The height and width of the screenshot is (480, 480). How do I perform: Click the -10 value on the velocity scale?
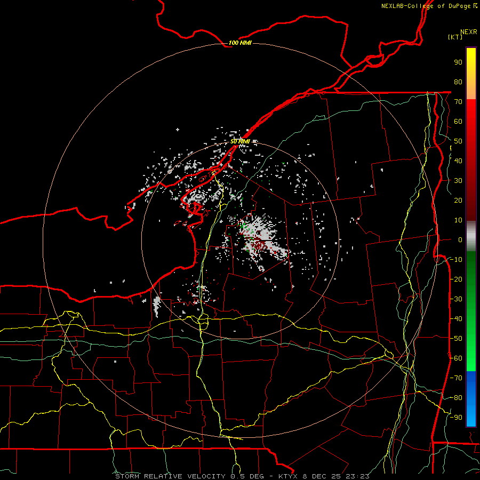pos(456,260)
